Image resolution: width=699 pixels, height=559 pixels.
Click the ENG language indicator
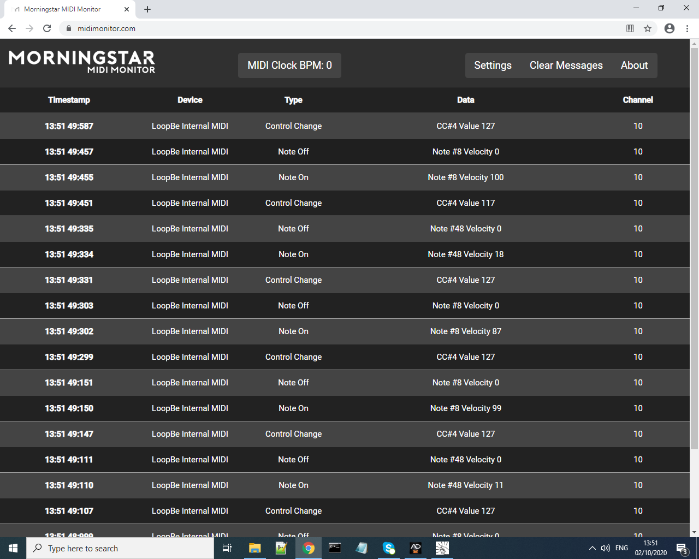tap(621, 548)
